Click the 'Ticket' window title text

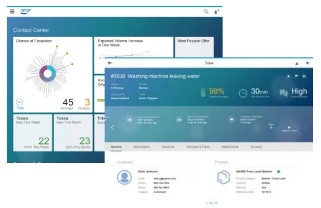click(209, 63)
